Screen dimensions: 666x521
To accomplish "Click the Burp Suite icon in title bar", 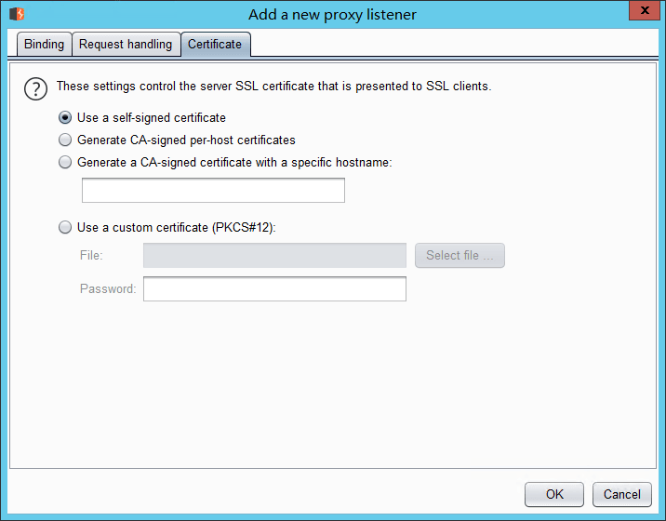I will [17, 14].
